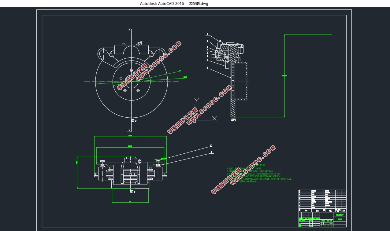
Task: Click the UCS icon origin square
Action: (195, 121)
